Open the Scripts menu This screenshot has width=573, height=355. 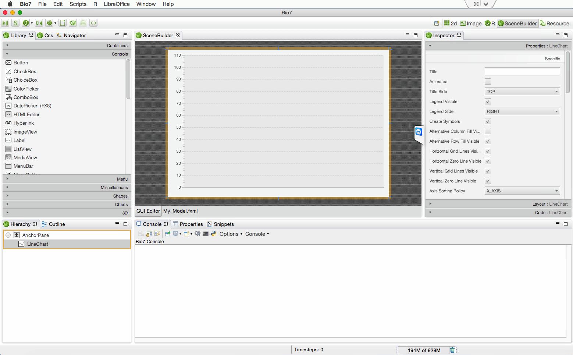pyautogui.click(x=78, y=4)
